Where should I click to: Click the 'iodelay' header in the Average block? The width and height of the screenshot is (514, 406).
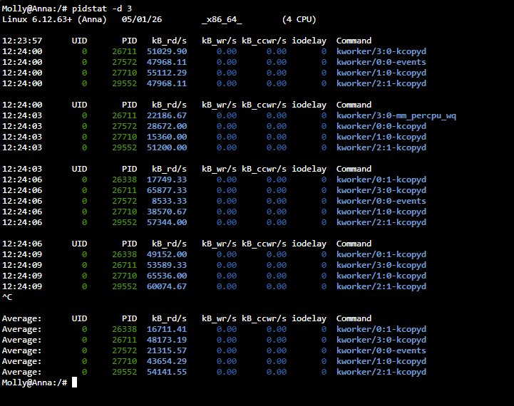pyautogui.click(x=309, y=319)
